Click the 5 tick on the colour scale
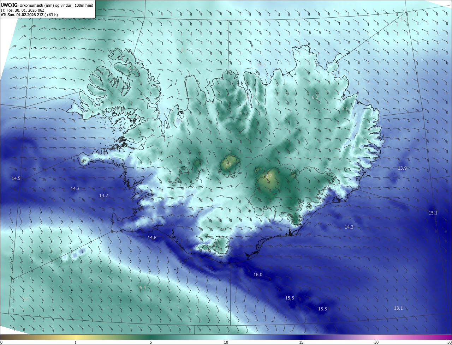Screen dimensions: 452x345 [x=151, y=343]
